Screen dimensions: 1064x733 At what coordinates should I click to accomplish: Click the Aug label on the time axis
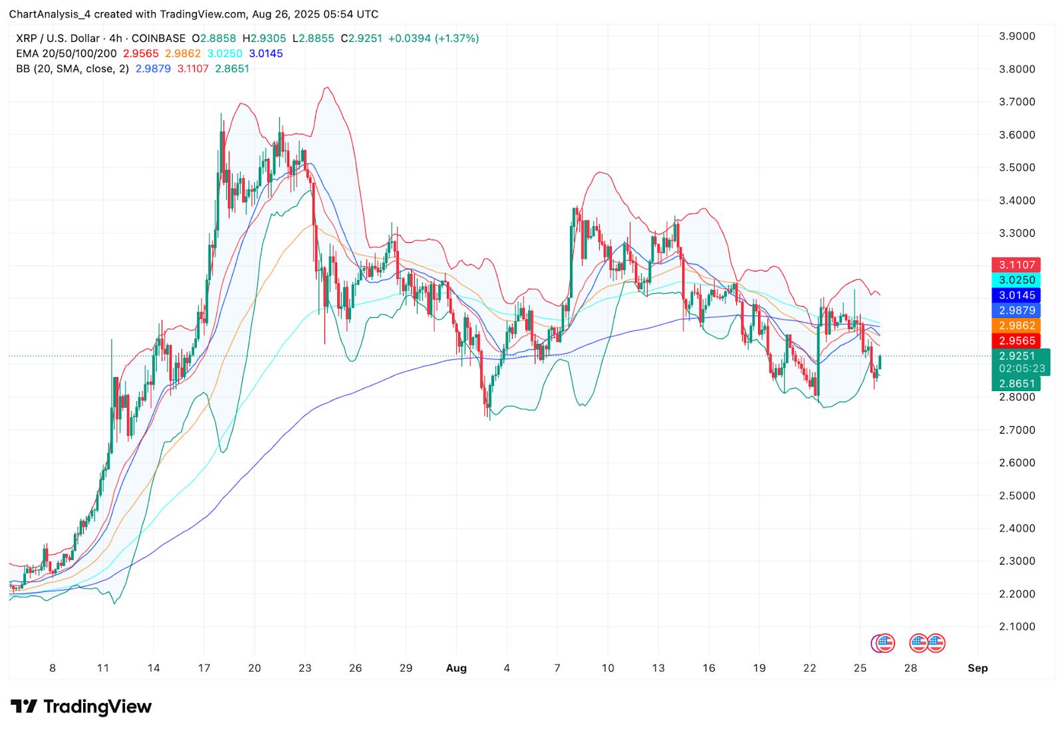click(456, 668)
